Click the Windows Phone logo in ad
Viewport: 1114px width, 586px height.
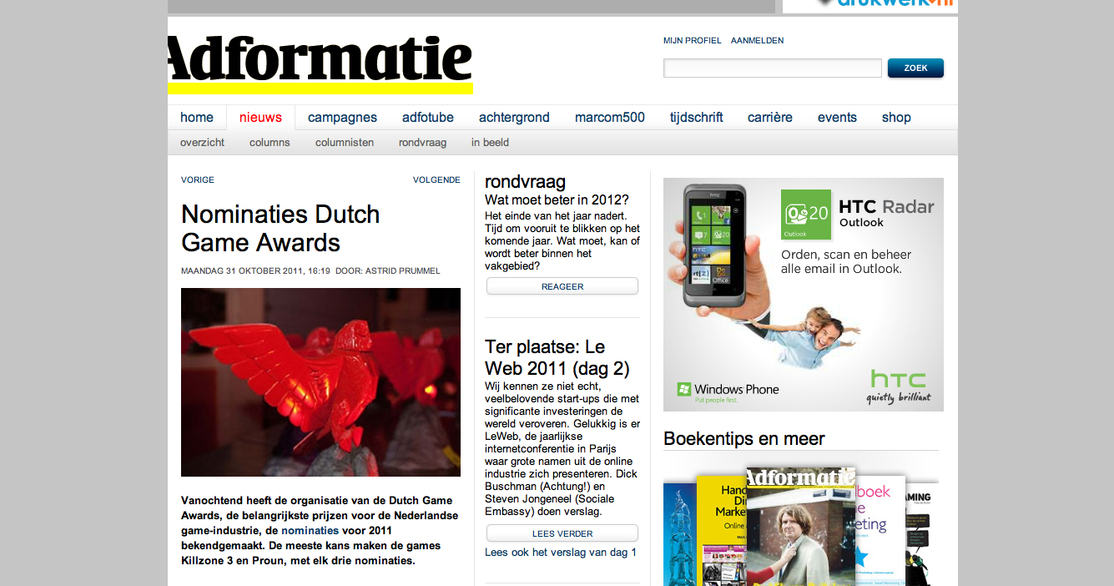click(728, 391)
